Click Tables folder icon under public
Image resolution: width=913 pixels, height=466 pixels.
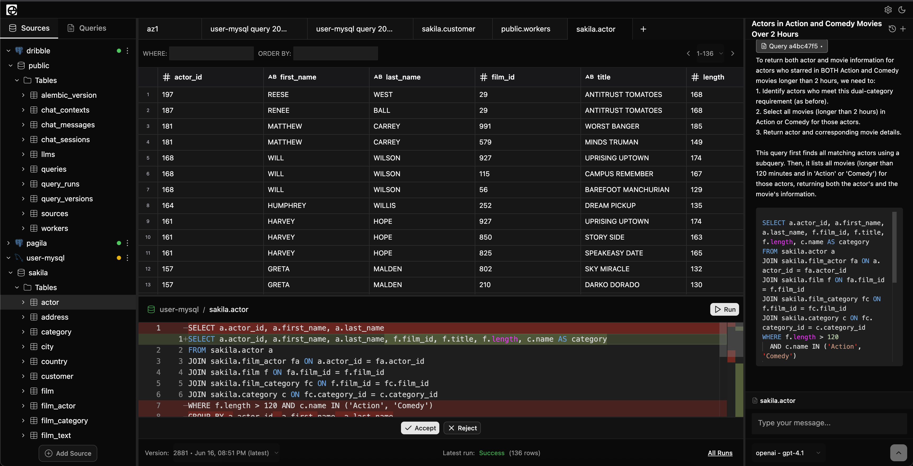27,80
